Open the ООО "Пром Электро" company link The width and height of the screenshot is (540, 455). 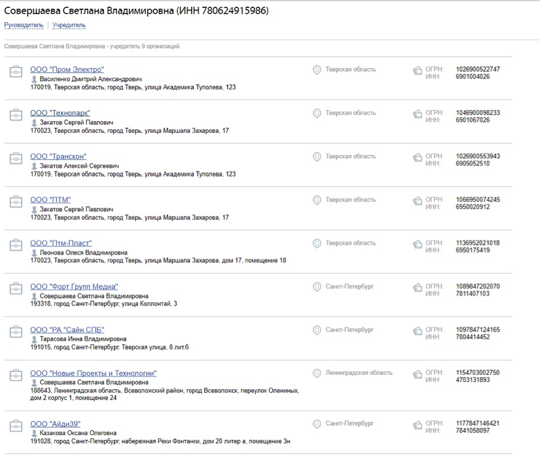(66, 70)
